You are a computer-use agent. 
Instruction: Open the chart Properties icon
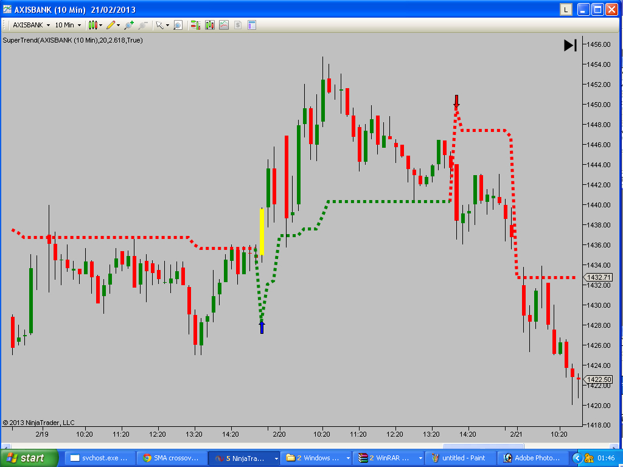[x=251, y=25]
